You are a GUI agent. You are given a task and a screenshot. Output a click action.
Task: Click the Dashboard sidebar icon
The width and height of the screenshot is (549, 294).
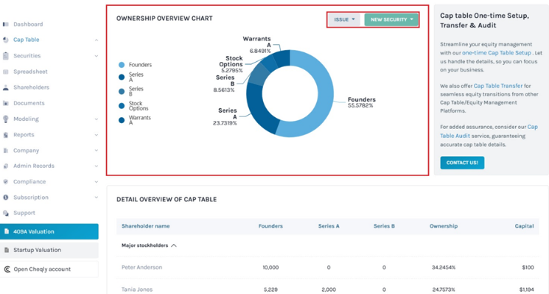point(6,24)
